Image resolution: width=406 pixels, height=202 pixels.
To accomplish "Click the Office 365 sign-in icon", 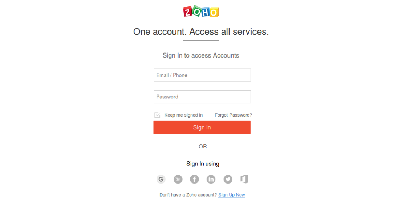I will (244, 179).
